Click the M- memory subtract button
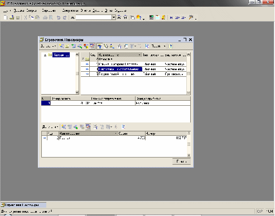The width and height of the screenshot is (275, 216). point(184,18)
